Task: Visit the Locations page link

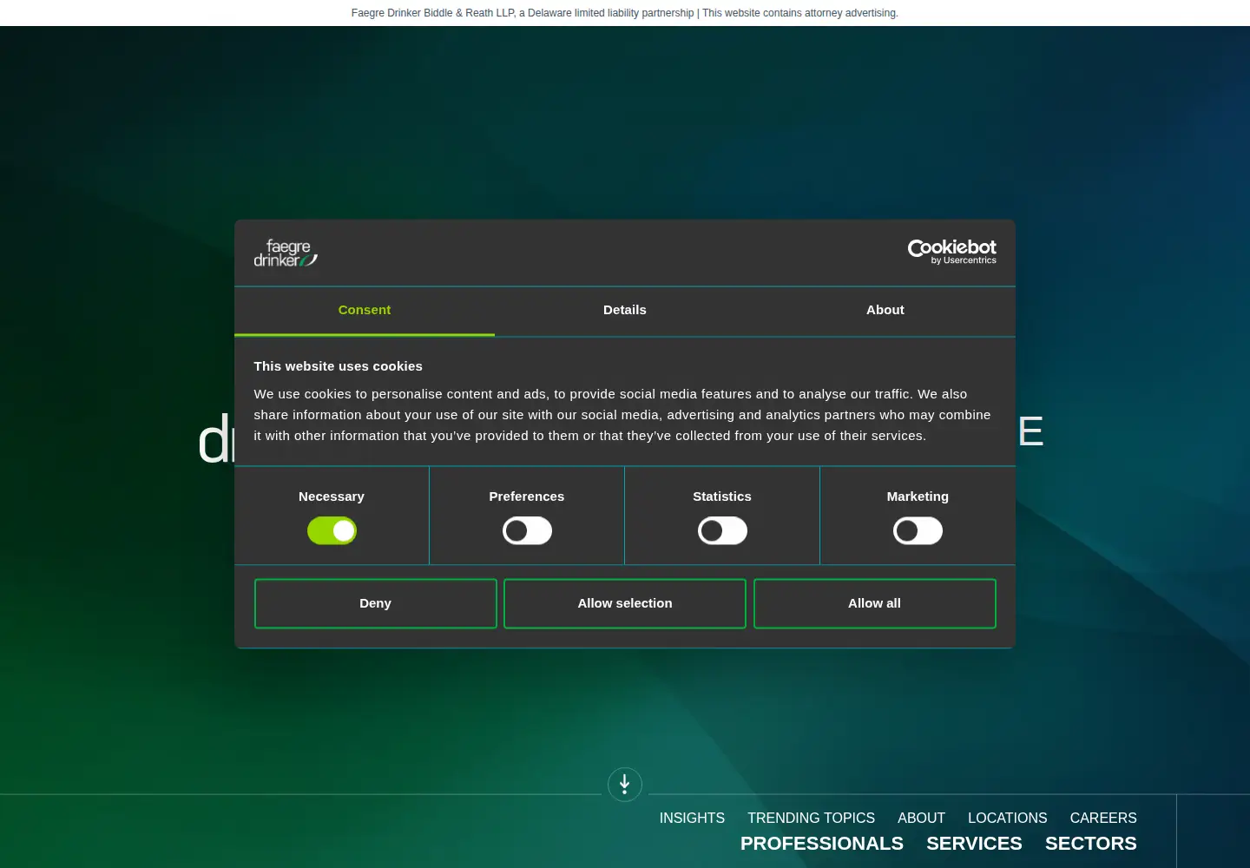Action: coord(1007,818)
